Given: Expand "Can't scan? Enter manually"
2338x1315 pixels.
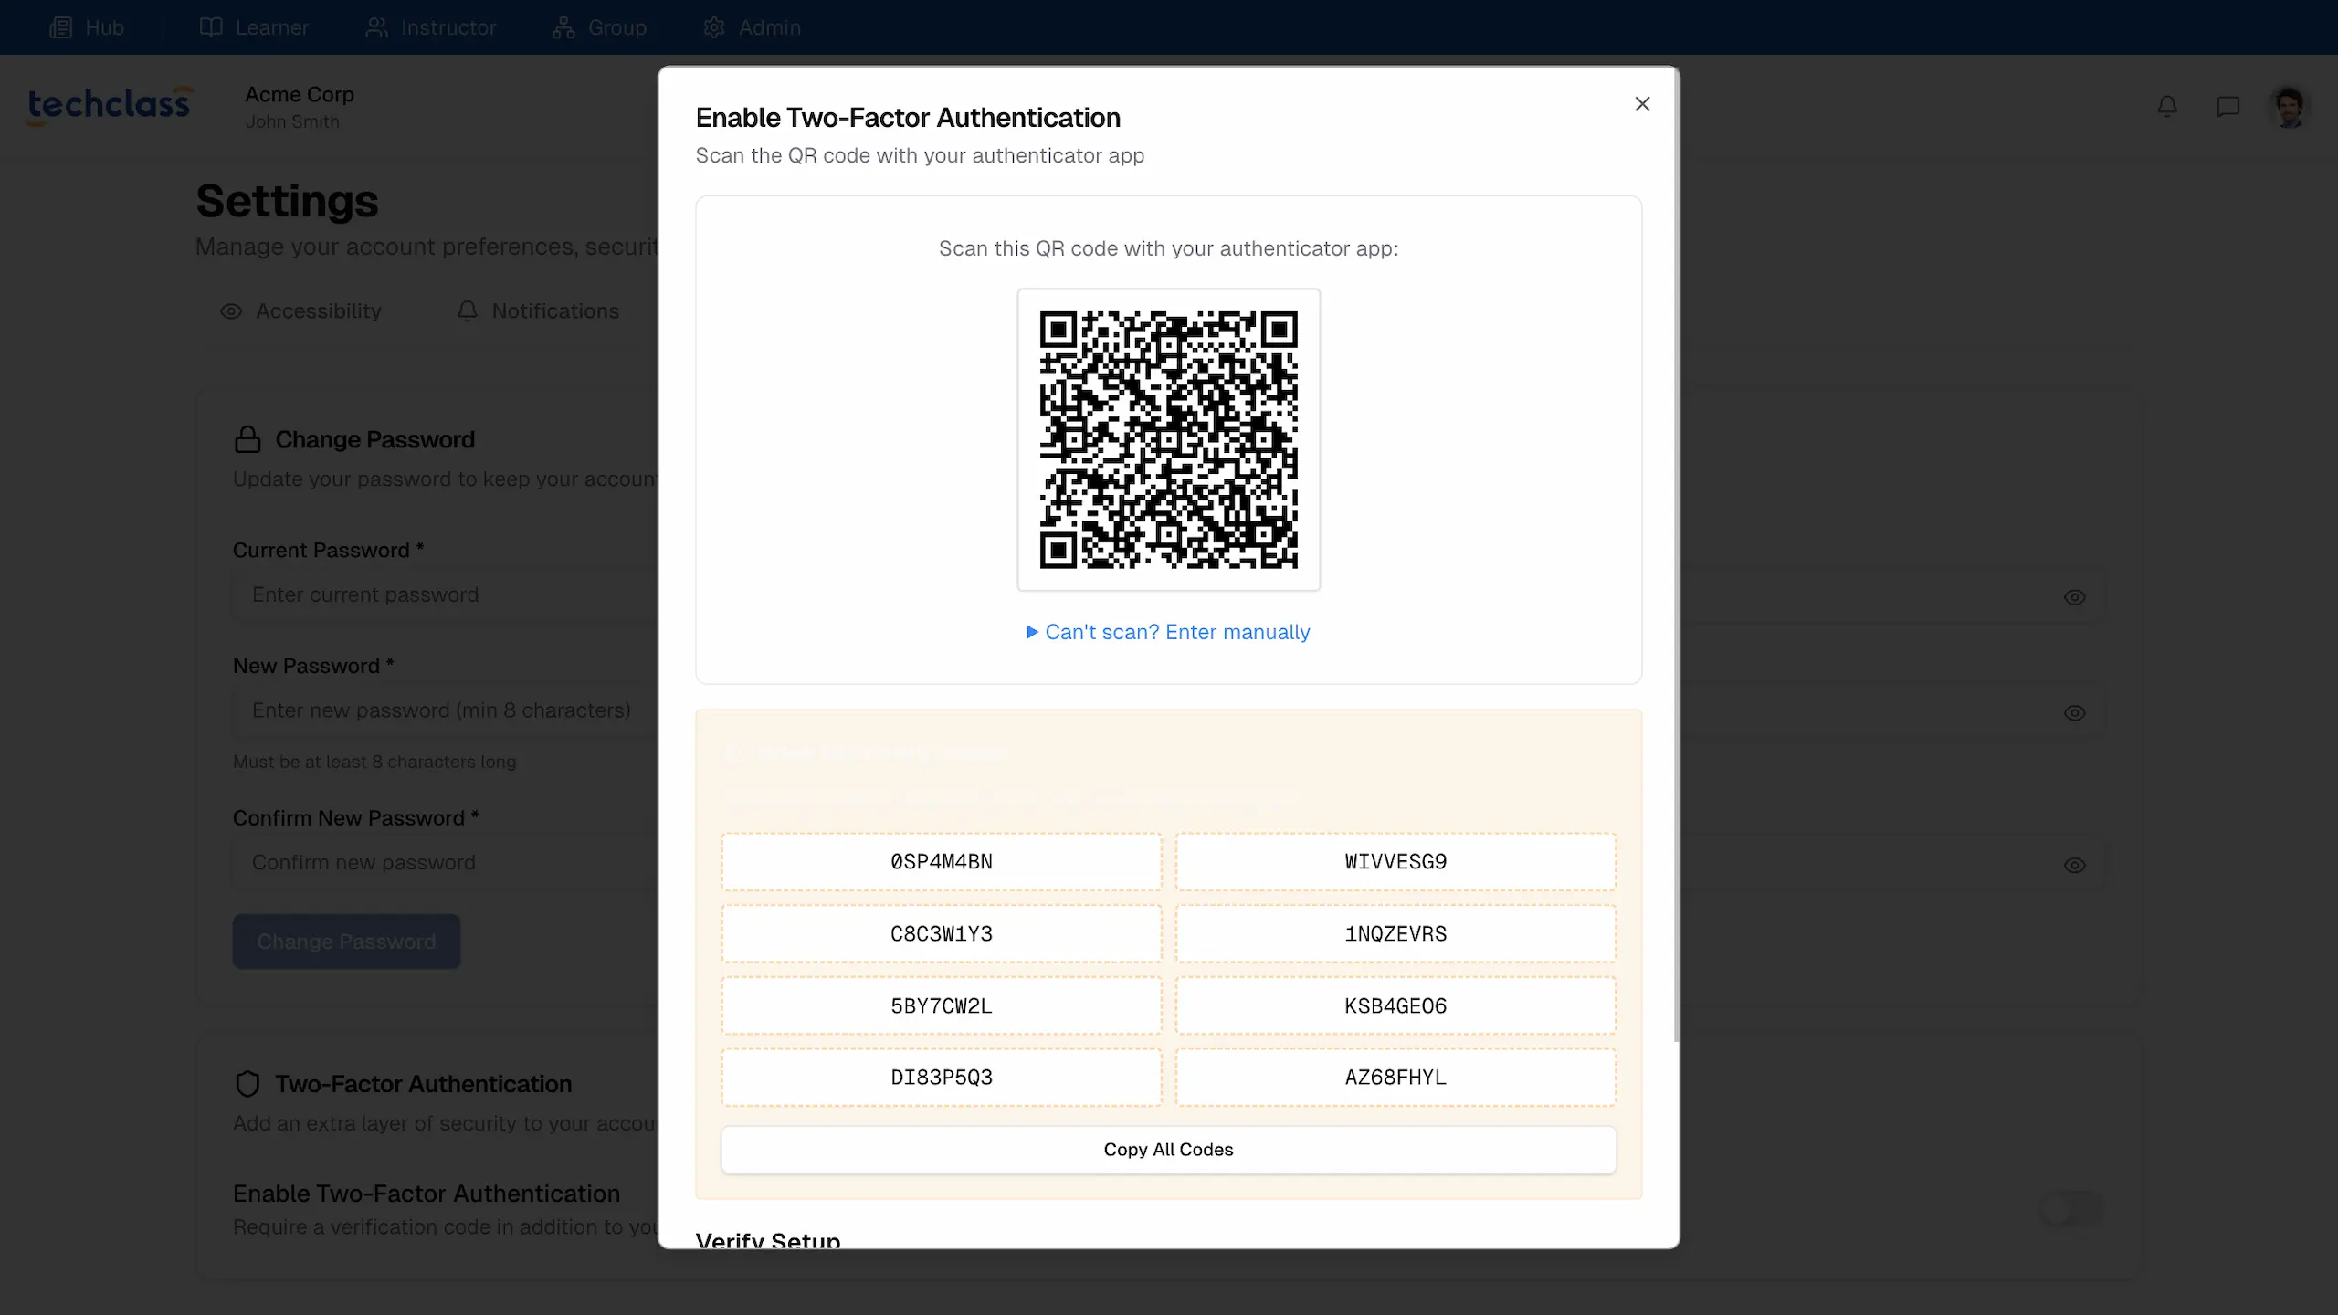Looking at the screenshot, I should coord(1168,632).
